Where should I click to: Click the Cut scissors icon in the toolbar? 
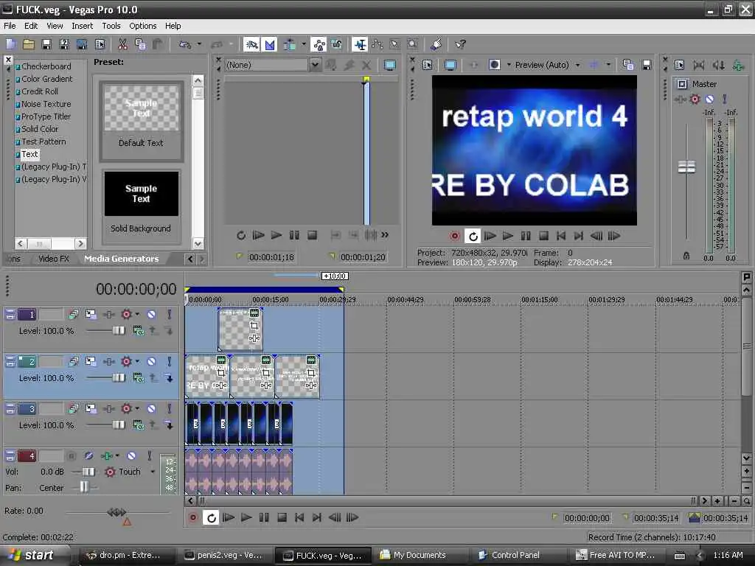click(123, 44)
